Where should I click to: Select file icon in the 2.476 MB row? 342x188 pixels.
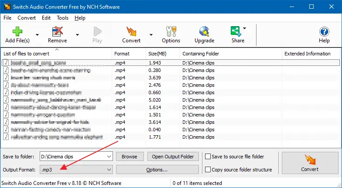6,85
